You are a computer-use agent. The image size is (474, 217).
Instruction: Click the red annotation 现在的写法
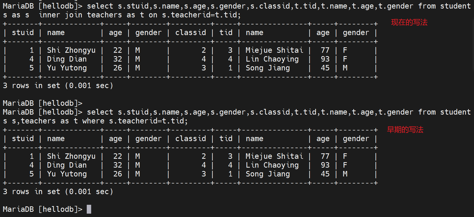[409, 23]
